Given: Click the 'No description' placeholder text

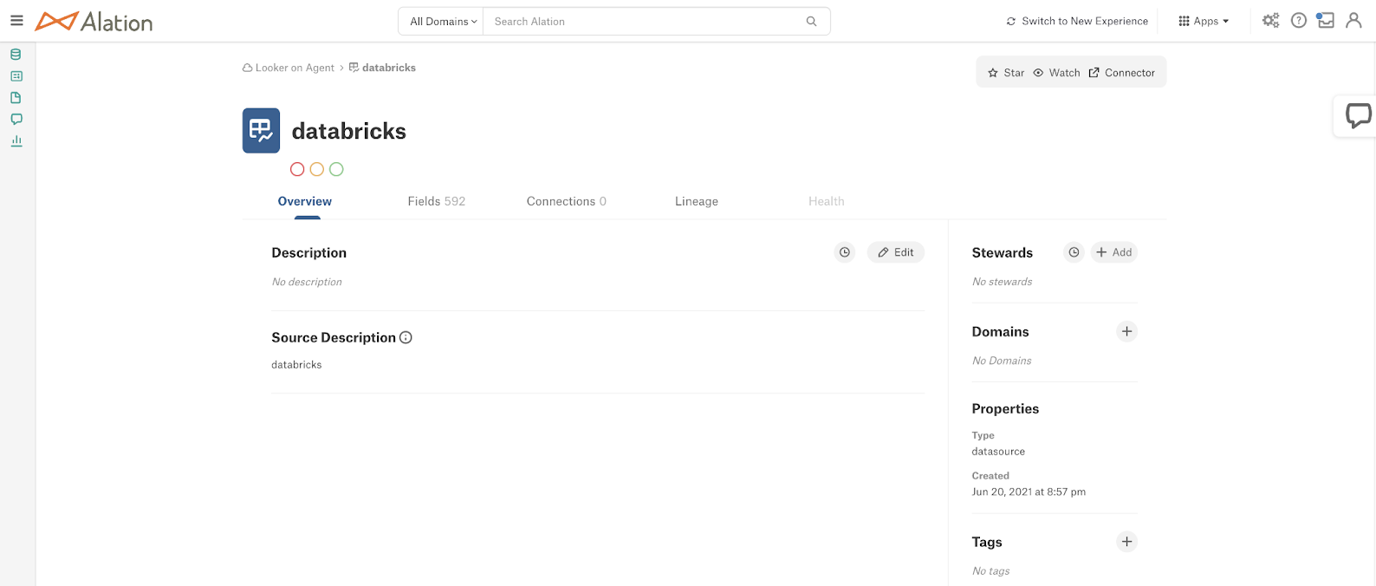Looking at the screenshot, I should coord(307,282).
